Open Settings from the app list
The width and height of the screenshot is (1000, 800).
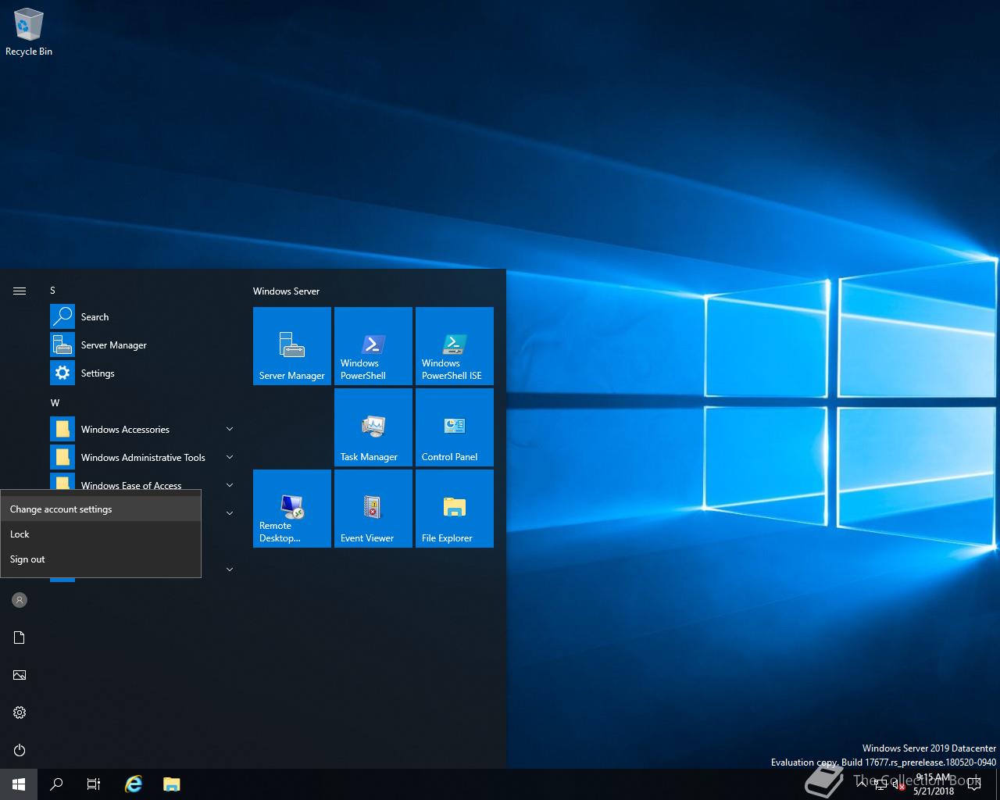98,373
